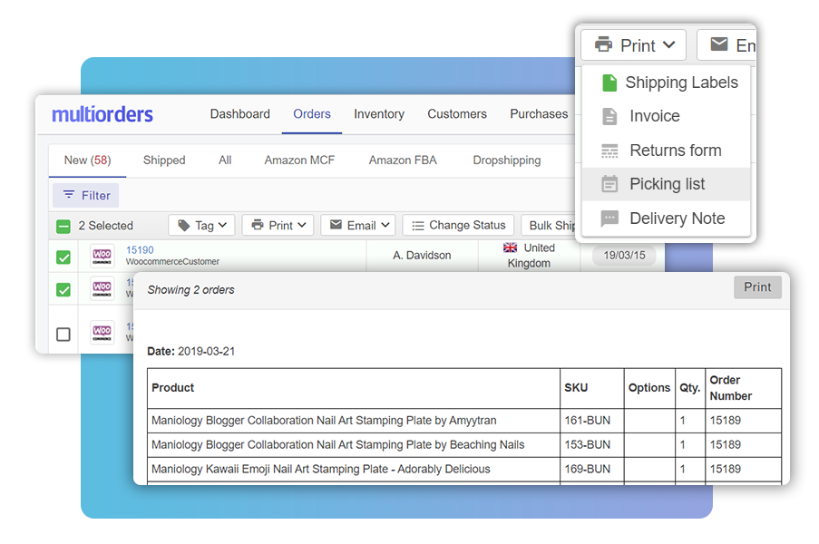The width and height of the screenshot is (819, 544).
Task: Click the Amyytran stamping plate product row
Action: 464,421
